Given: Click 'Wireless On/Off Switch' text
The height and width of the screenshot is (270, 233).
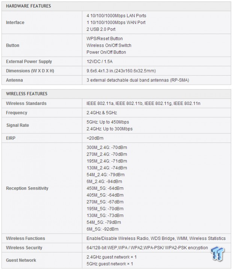Looking at the screenshot, I should [x=109, y=45].
